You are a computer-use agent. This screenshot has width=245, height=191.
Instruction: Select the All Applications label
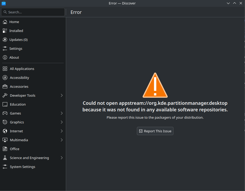pyautogui.click(x=22, y=69)
